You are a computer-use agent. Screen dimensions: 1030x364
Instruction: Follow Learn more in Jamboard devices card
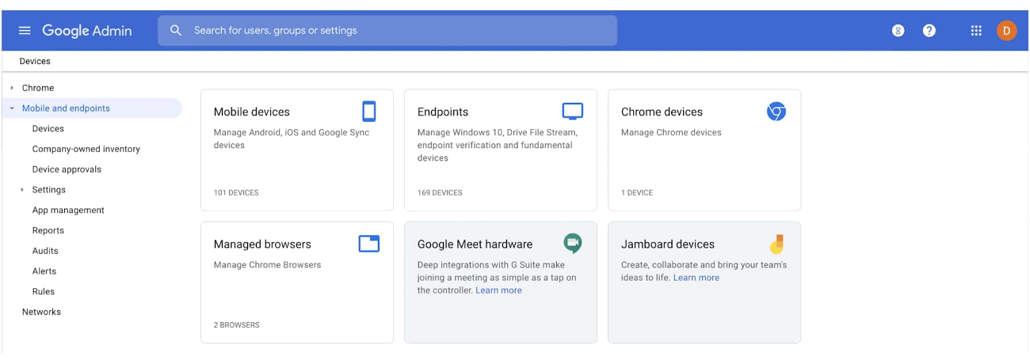[x=696, y=278]
